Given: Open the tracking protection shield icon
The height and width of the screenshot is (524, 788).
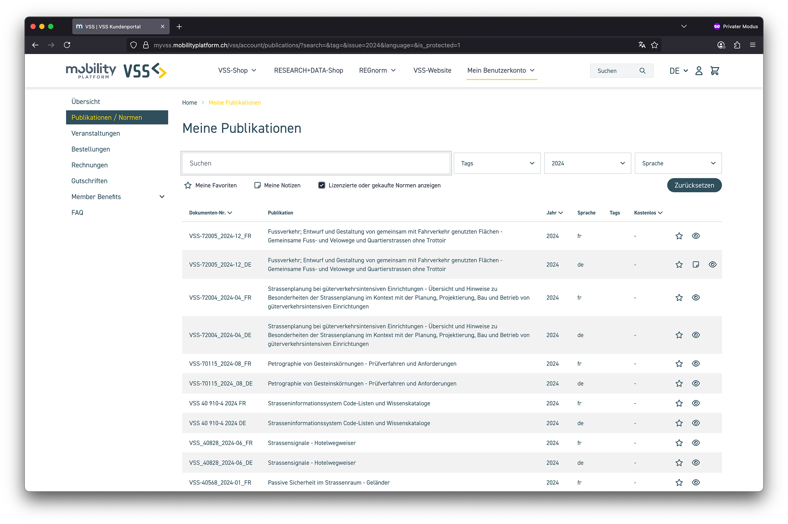Looking at the screenshot, I should (x=133, y=45).
